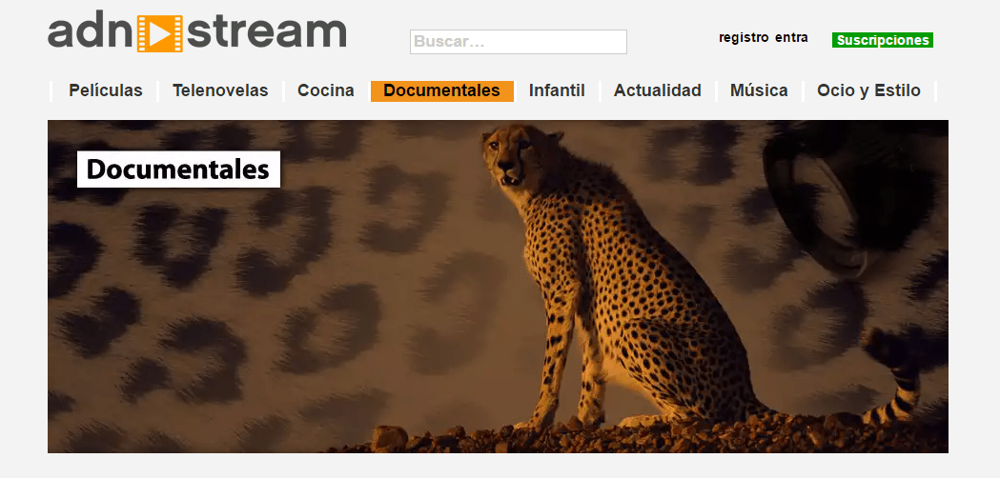Go to Ocio y Estilo
This screenshot has width=1000, height=478.
click(x=868, y=91)
